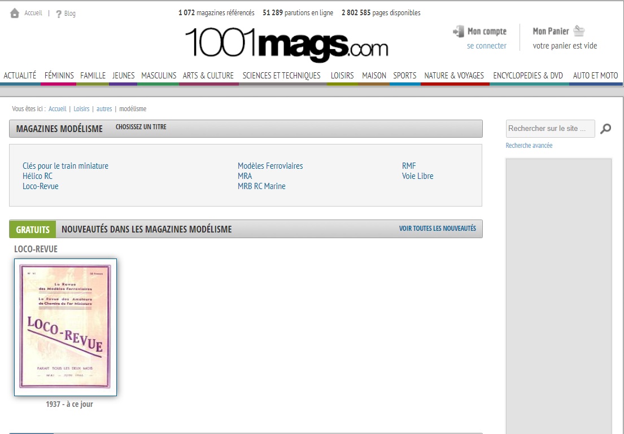Click the MAGAZINES MODÉLISME header
This screenshot has width=624, height=434.
[x=59, y=129]
